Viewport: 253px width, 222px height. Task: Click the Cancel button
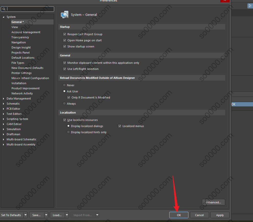point(199,215)
